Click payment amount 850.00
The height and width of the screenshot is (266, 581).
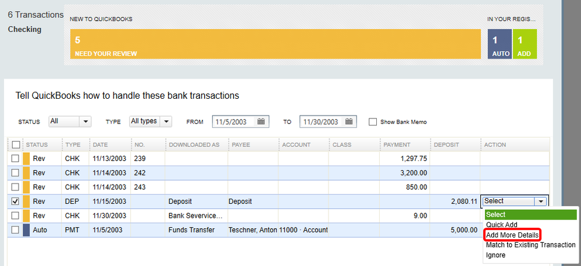(417, 187)
